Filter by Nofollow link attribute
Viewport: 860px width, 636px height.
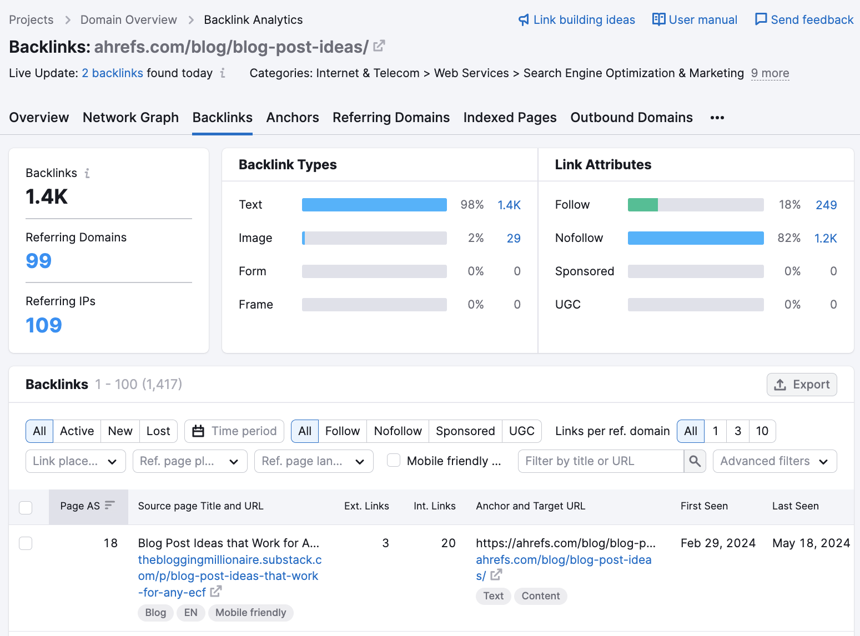(x=398, y=431)
